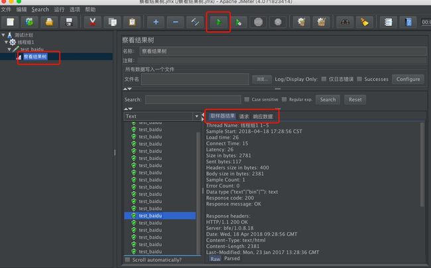Toggle the 仅日志错误 checkbox
Image resolution: width=431 pixels, height=268 pixels.
point(324,79)
